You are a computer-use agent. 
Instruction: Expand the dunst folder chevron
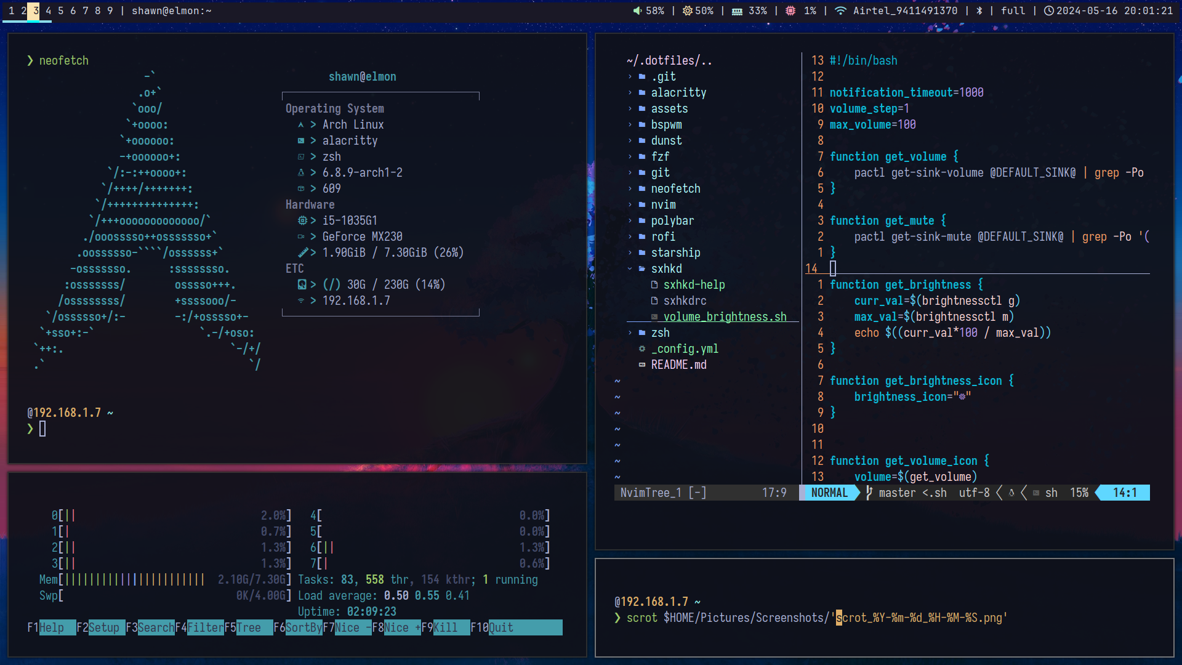pos(630,140)
